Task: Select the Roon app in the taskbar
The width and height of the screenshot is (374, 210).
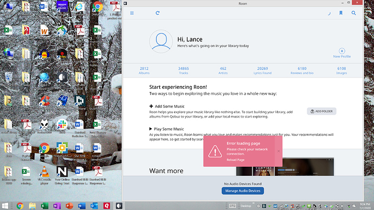Action: 119,206
